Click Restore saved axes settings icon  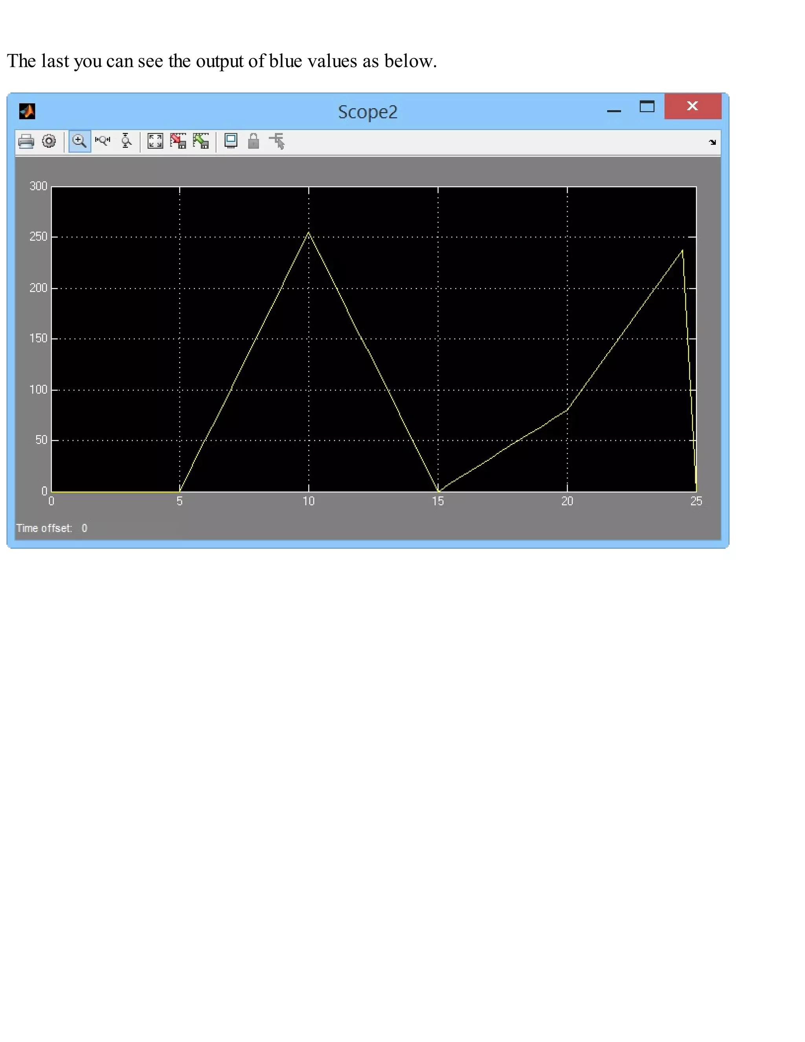[201, 141]
